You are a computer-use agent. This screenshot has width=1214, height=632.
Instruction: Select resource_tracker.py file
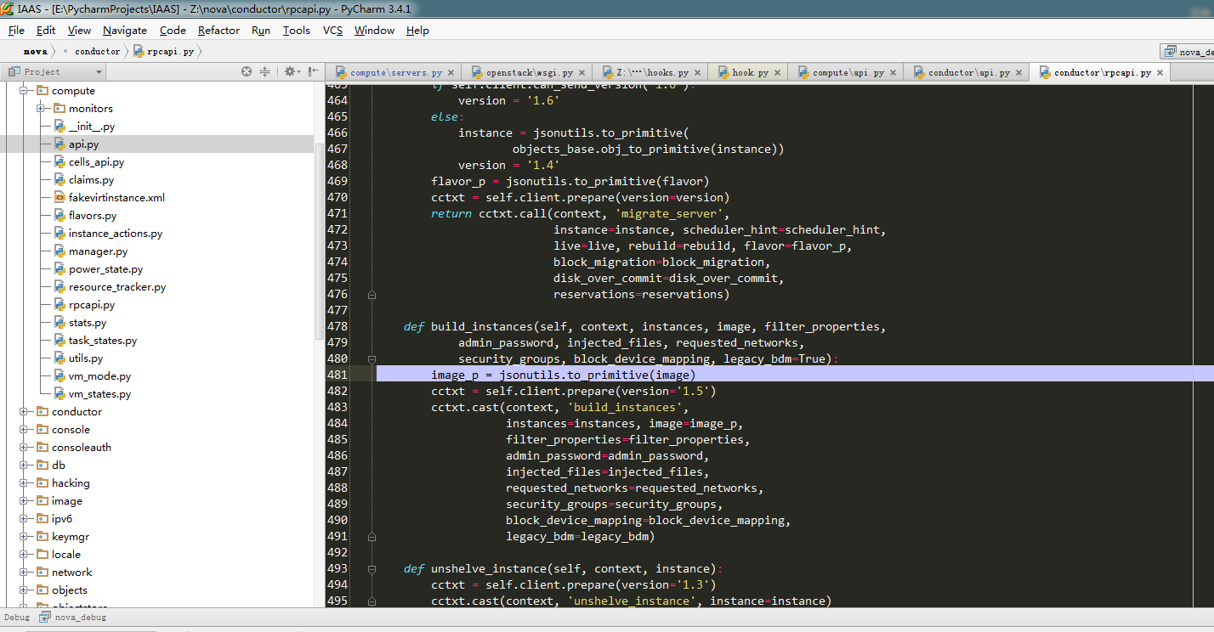click(117, 287)
